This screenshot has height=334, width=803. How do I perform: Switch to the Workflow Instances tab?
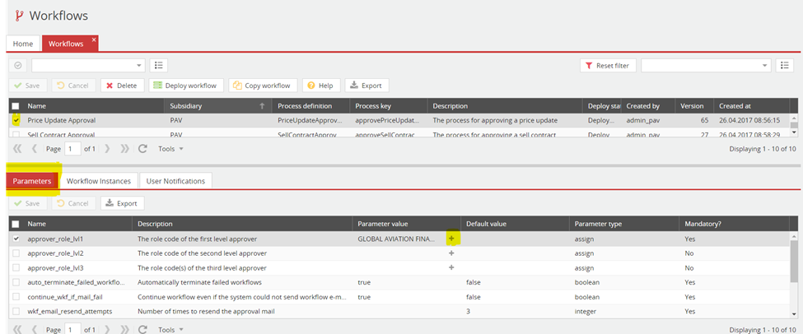[98, 180]
